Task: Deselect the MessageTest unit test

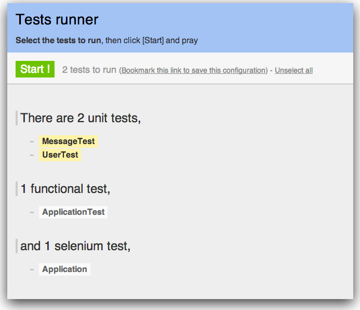Action: (68, 141)
